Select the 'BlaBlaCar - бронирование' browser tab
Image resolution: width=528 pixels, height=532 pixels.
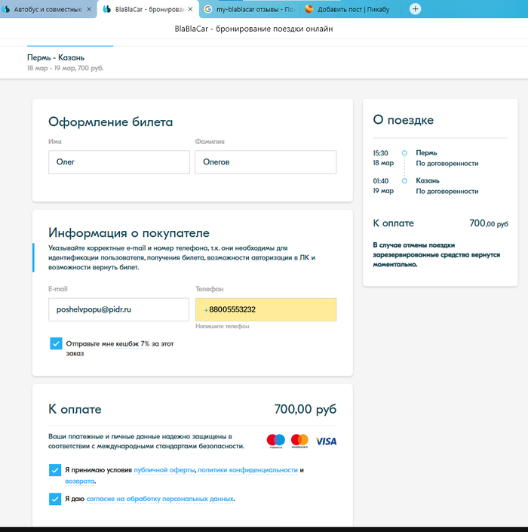[x=148, y=9]
